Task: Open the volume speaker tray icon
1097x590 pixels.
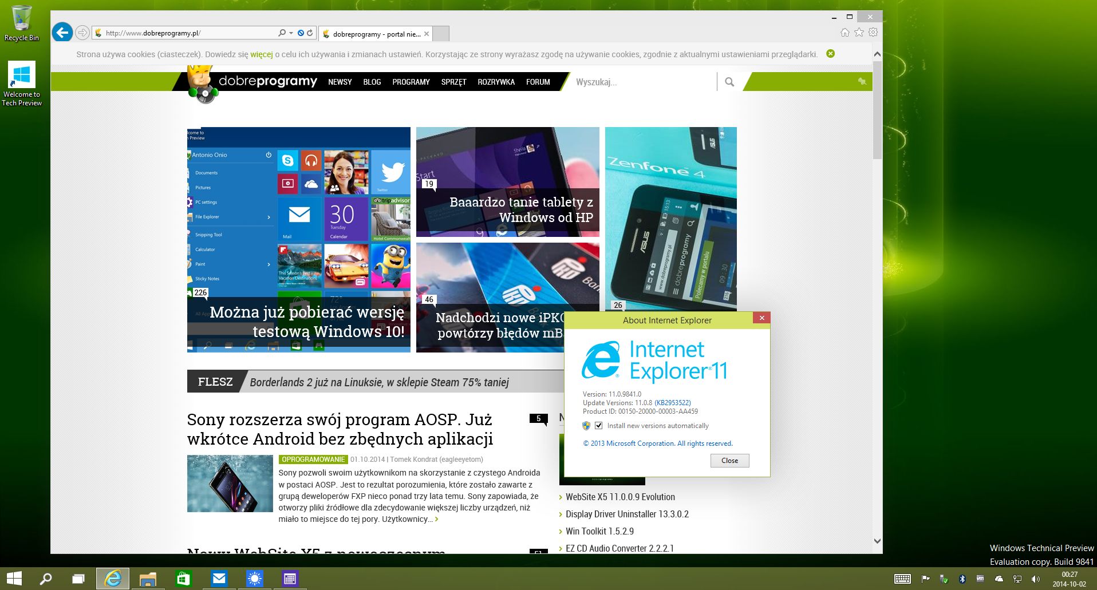Action: point(1035,579)
